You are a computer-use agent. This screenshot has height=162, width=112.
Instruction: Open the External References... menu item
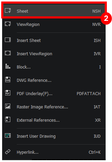tap(54, 120)
